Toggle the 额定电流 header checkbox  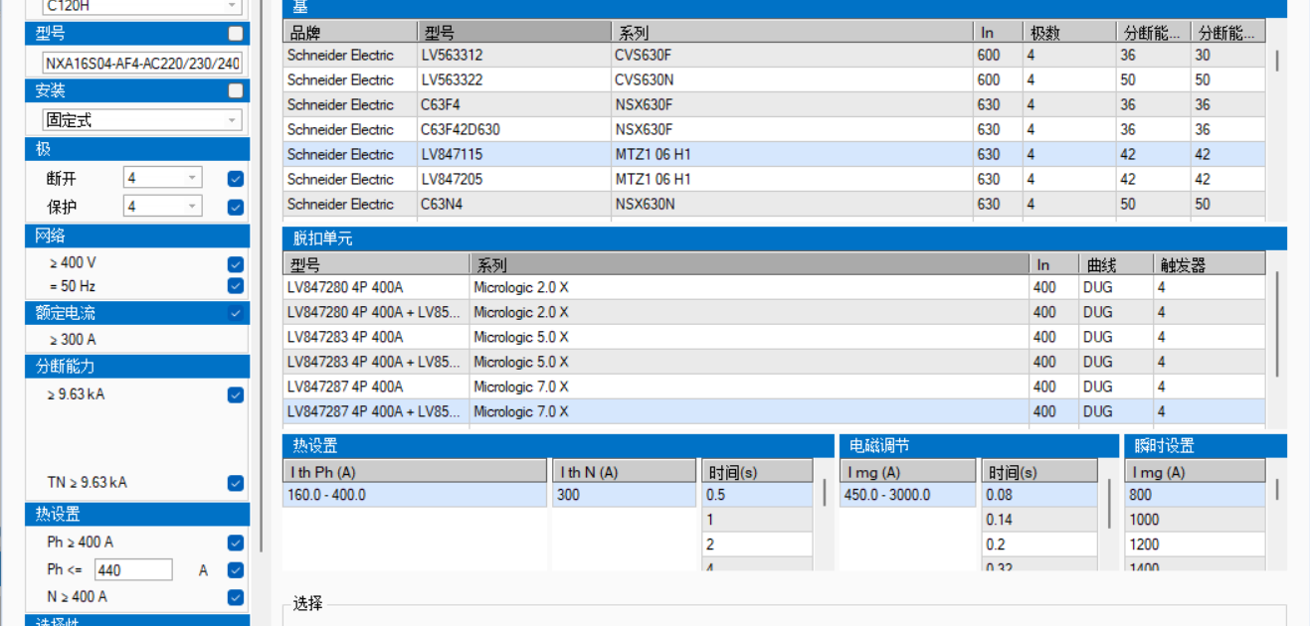coord(236,313)
